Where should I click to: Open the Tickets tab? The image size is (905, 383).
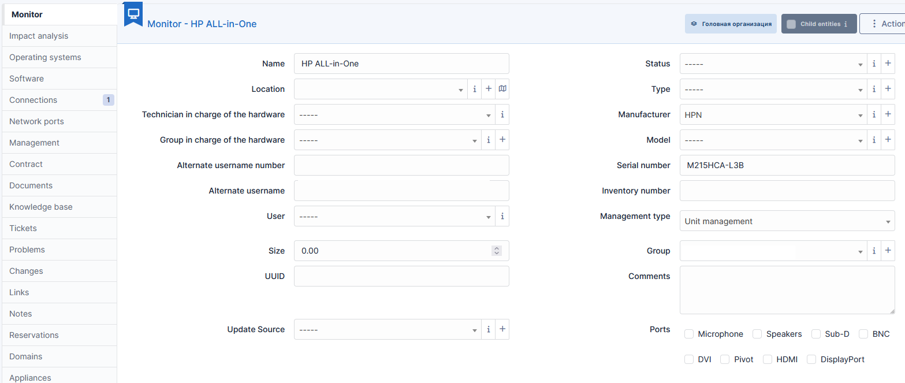[x=59, y=228]
